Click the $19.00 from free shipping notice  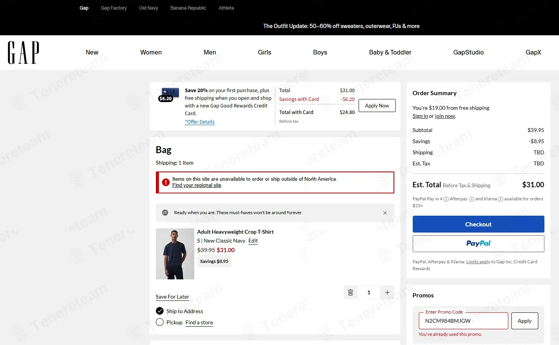(451, 108)
